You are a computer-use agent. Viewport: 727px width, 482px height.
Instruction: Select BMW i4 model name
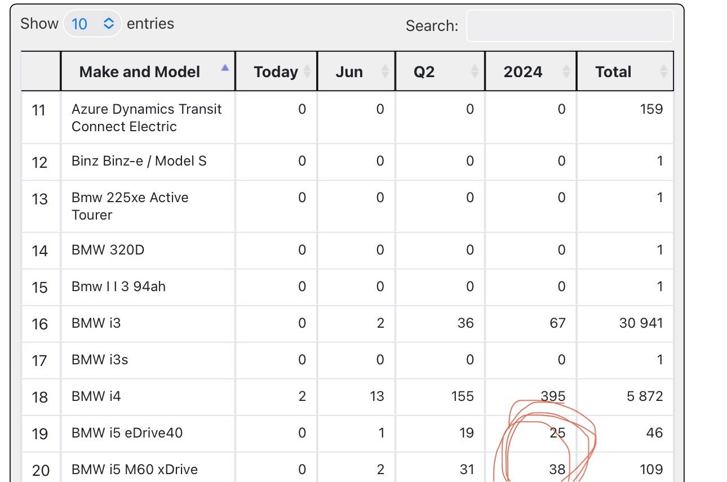(96, 396)
